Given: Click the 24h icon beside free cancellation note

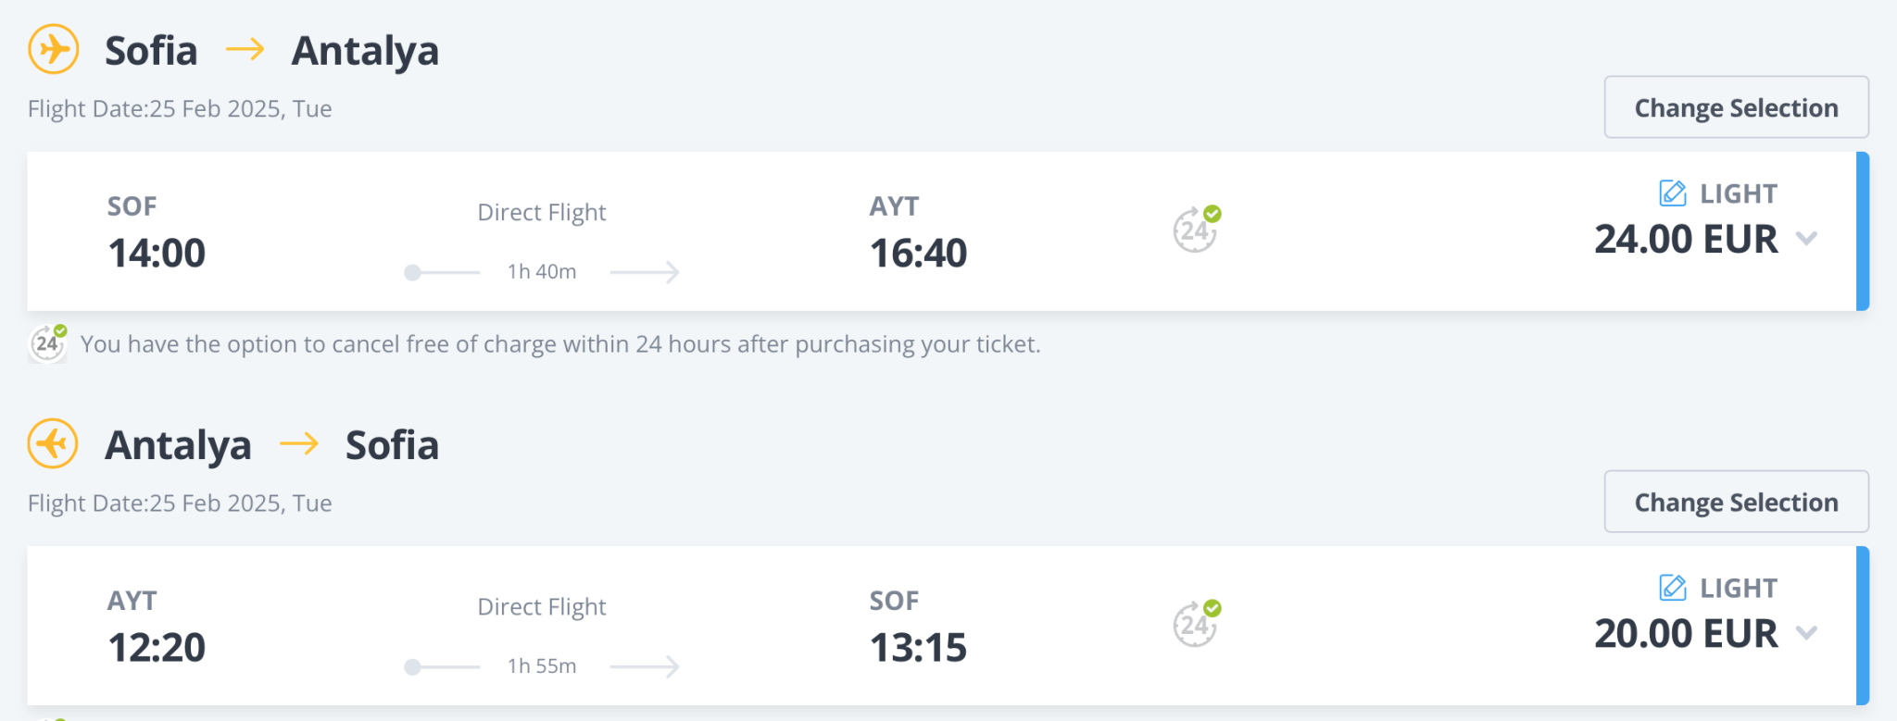Looking at the screenshot, I should 47,343.
